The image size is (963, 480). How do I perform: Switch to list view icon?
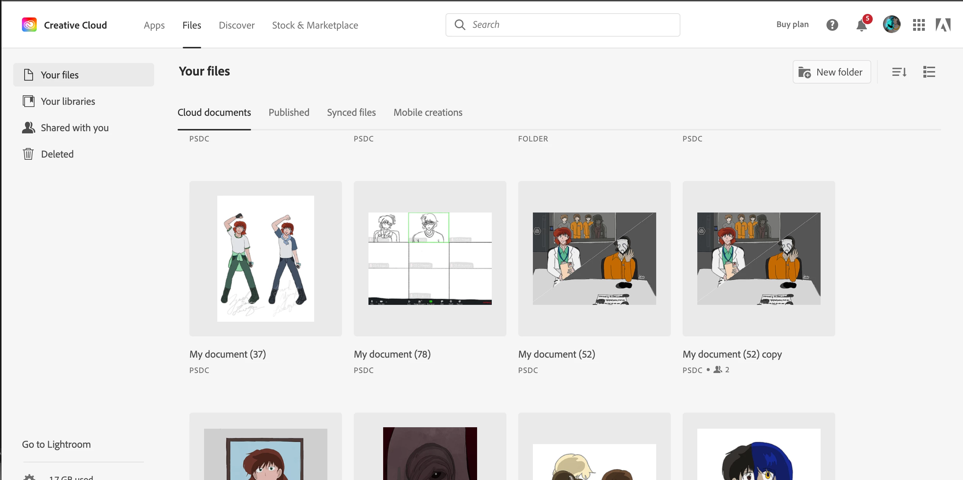click(x=929, y=72)
